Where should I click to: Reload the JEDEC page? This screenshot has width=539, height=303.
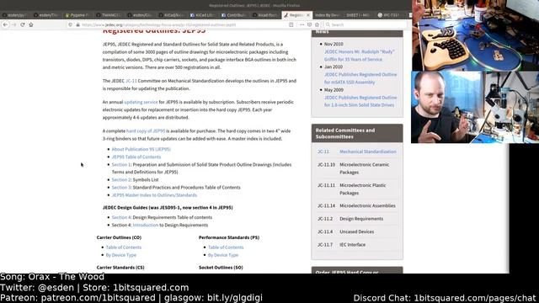click(x=23, y=24)
